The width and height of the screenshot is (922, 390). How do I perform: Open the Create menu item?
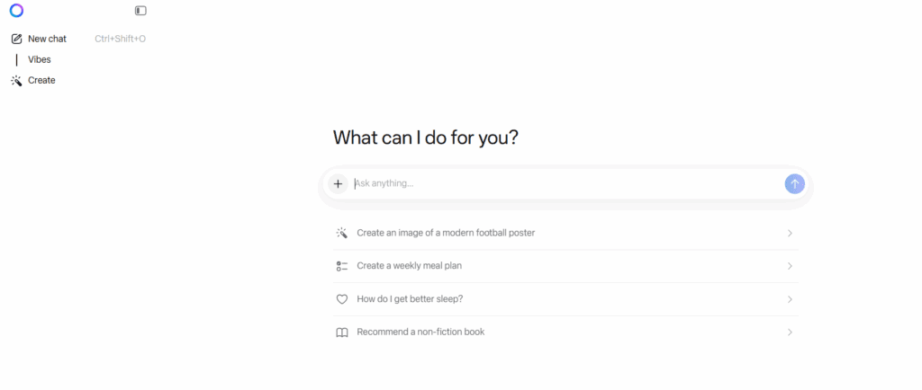[x=41, y=80]
